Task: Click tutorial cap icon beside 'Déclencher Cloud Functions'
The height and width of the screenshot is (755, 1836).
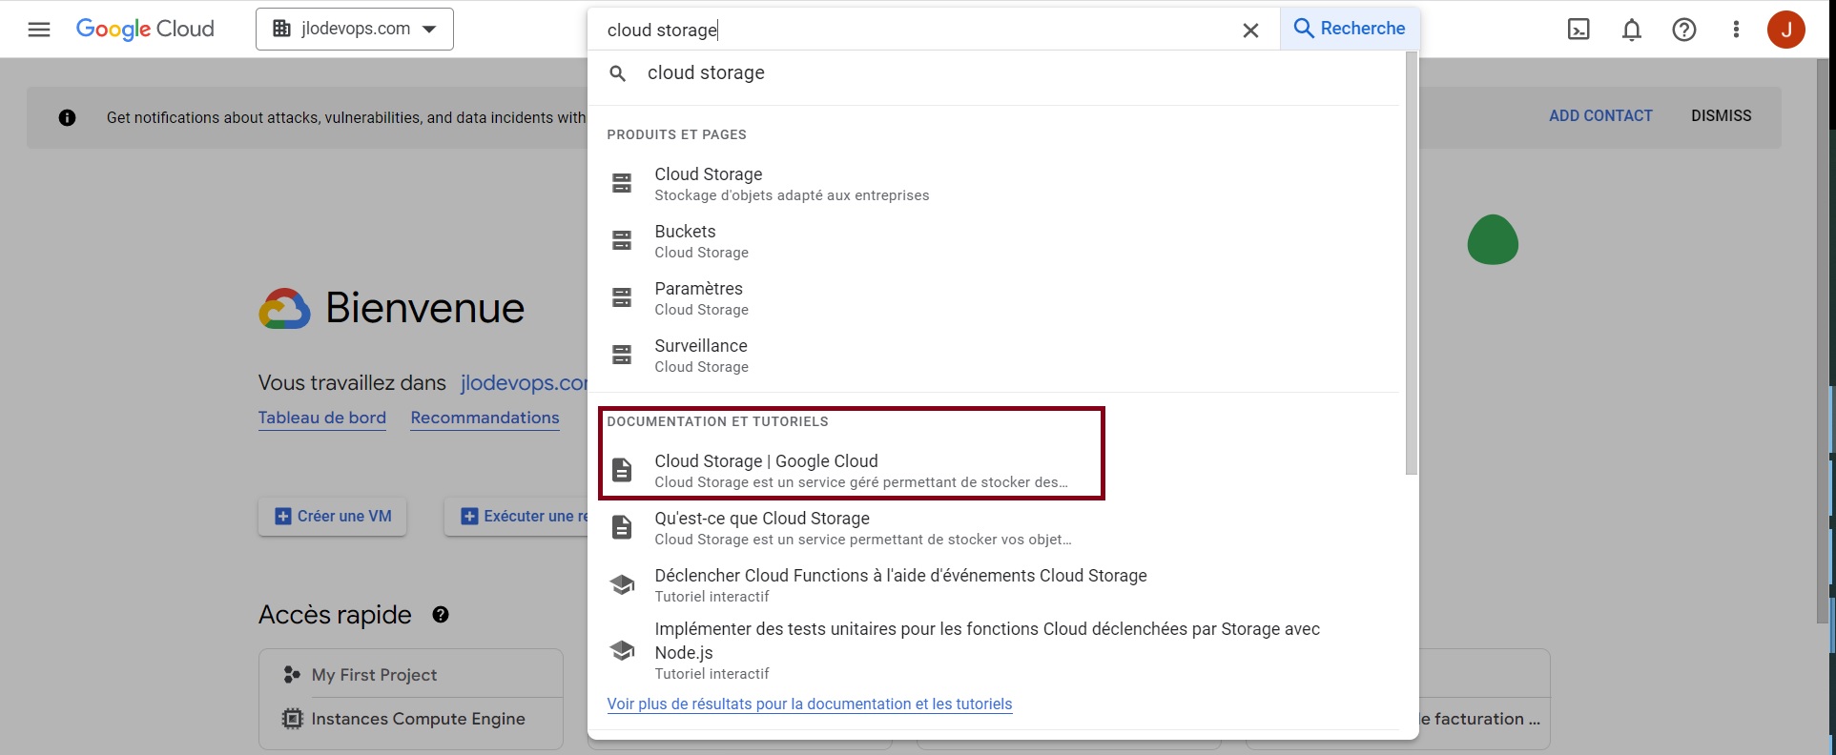Action: [622, 584]
